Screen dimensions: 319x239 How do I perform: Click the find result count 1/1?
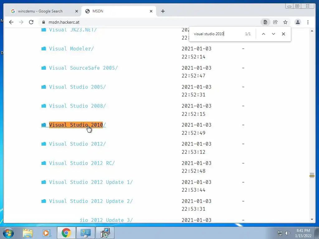pyautogui.click(x=248, y=34)
